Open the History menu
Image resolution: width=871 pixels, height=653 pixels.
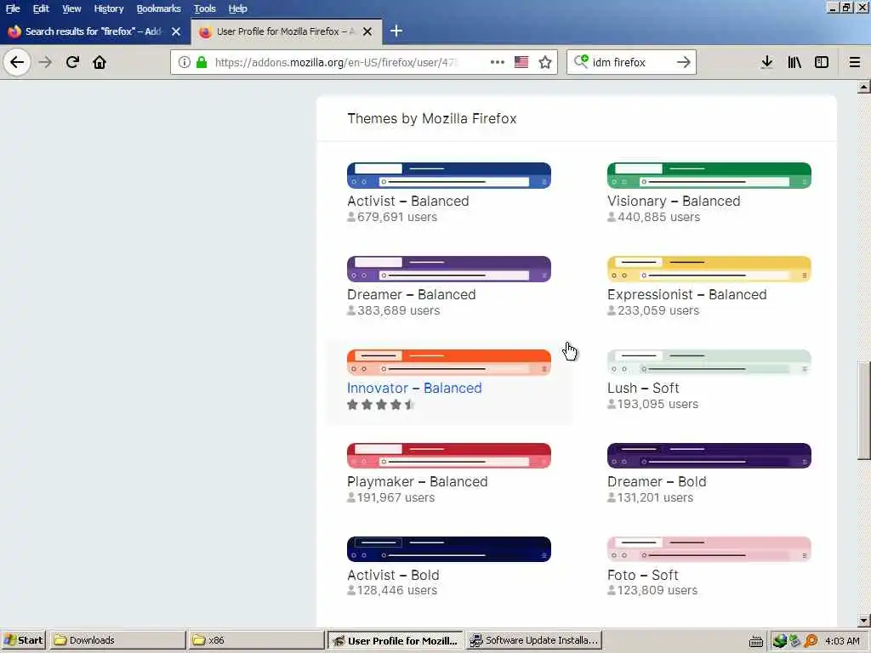coord(108,9)
